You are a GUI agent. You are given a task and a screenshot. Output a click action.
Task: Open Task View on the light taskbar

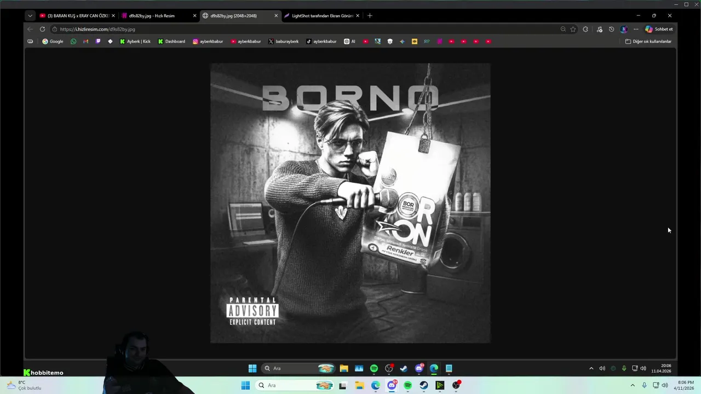point(343,385)
